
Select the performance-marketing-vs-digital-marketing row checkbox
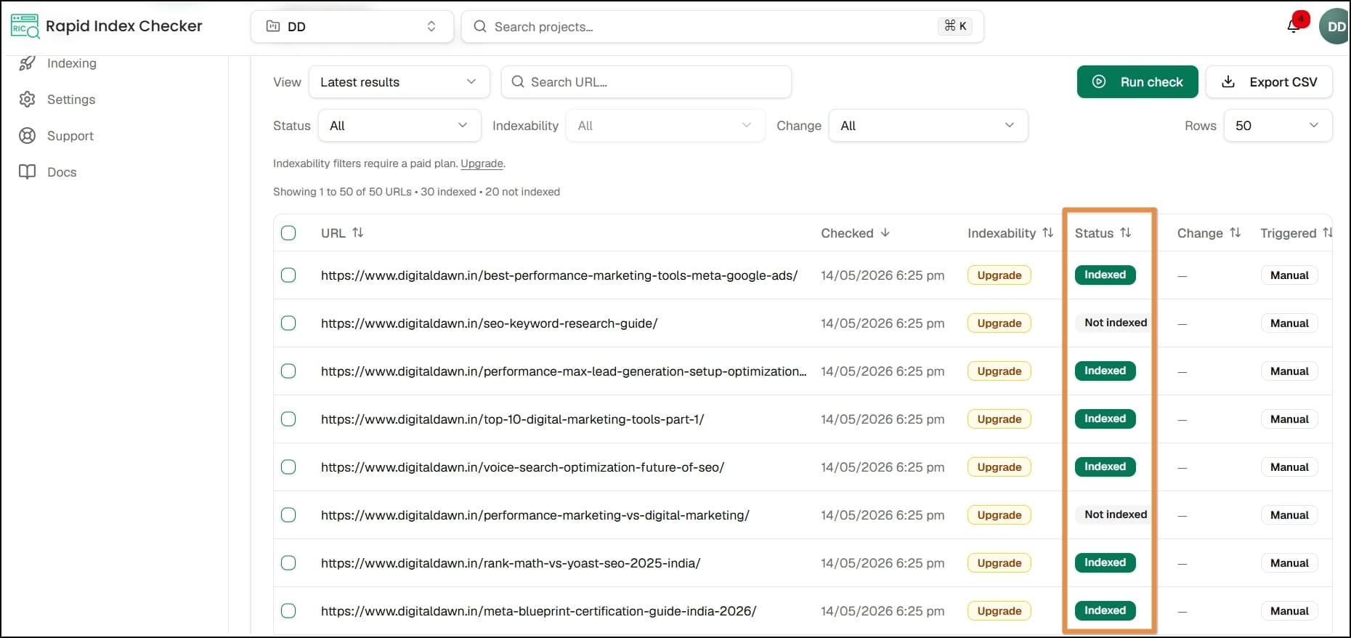tap(288, 515)
